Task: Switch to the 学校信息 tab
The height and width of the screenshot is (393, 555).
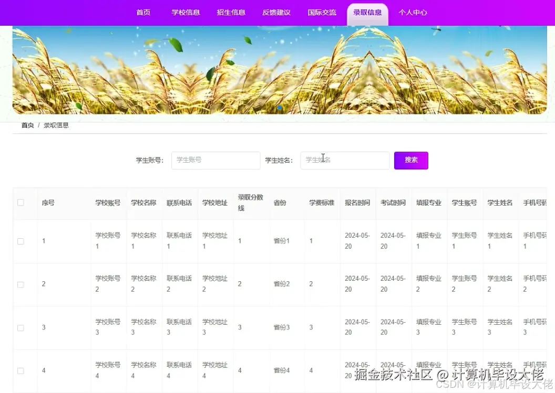Action: [x=186, y=12]
